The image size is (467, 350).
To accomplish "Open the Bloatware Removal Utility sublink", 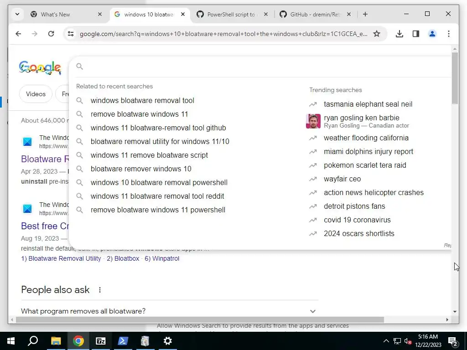I will [x=61, y=259].
